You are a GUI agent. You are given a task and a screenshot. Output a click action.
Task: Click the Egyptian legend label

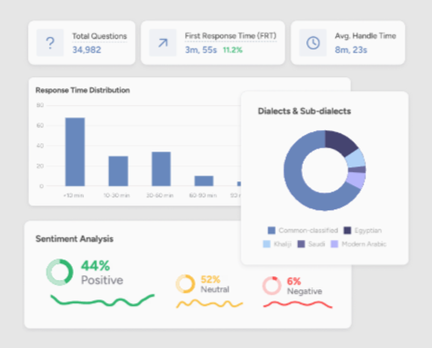tap(368, 231)
